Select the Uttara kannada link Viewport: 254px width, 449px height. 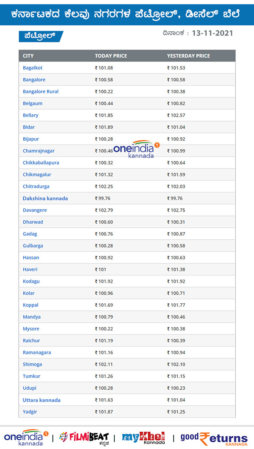[x=41, y=400]
